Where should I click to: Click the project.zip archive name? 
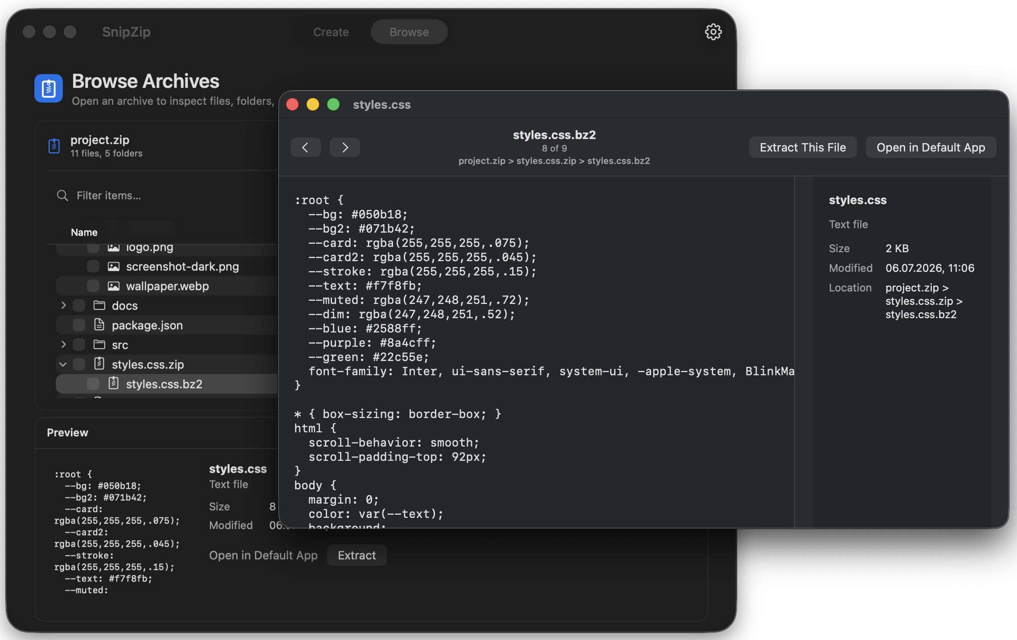click(x=100, y=140)
